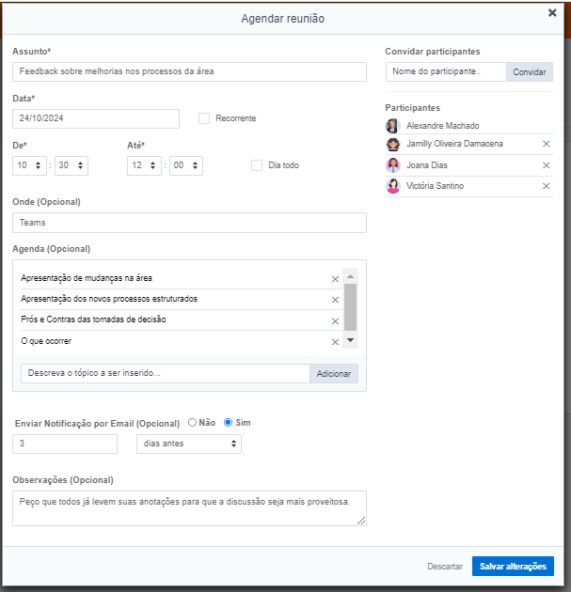The height and width of the screenshot is (592, 571).
Task: Remove Jamilly Oliveira Damacena from participants
Action: click(x=546, y=144)
